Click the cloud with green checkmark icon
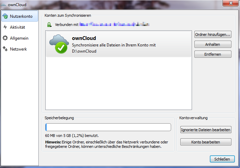The height and width of the screenshot is (168, 240). click(x=59, y=44)
